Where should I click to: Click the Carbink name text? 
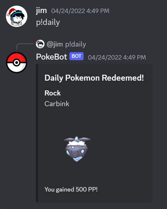pyautogui.click(x=57, y=104)
